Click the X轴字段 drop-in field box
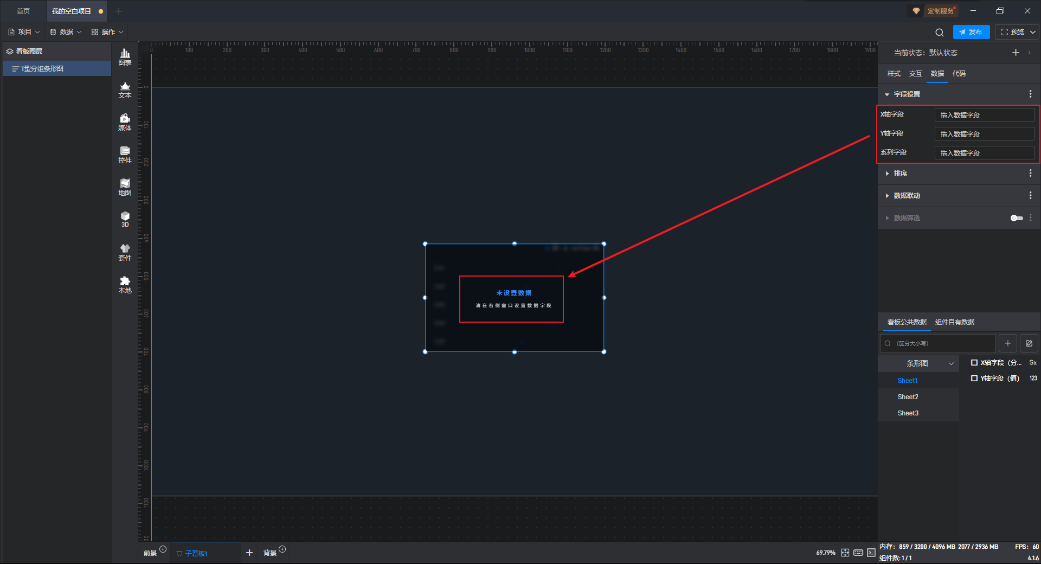Image resolution: width=1041 pixels, height=564 pixels. (985, 115)
